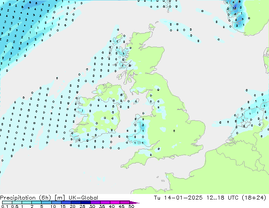Screen dimensions: 269x208
Task: Click the 25–30 navy legend swatch
Action: point(85,202)
